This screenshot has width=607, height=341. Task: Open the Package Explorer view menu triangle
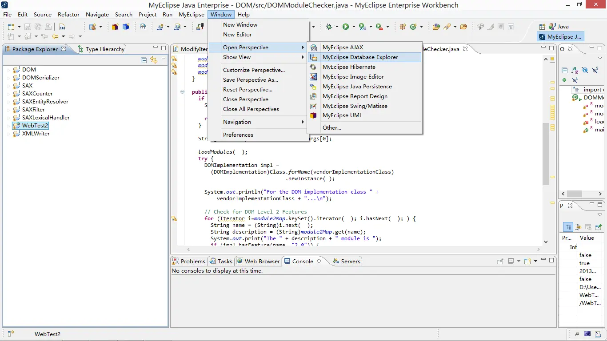click(x=164, y=59)
